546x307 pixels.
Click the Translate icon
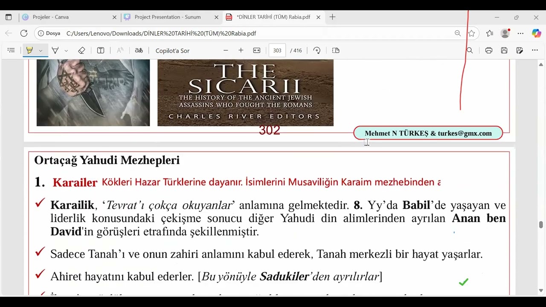(139, 50)
